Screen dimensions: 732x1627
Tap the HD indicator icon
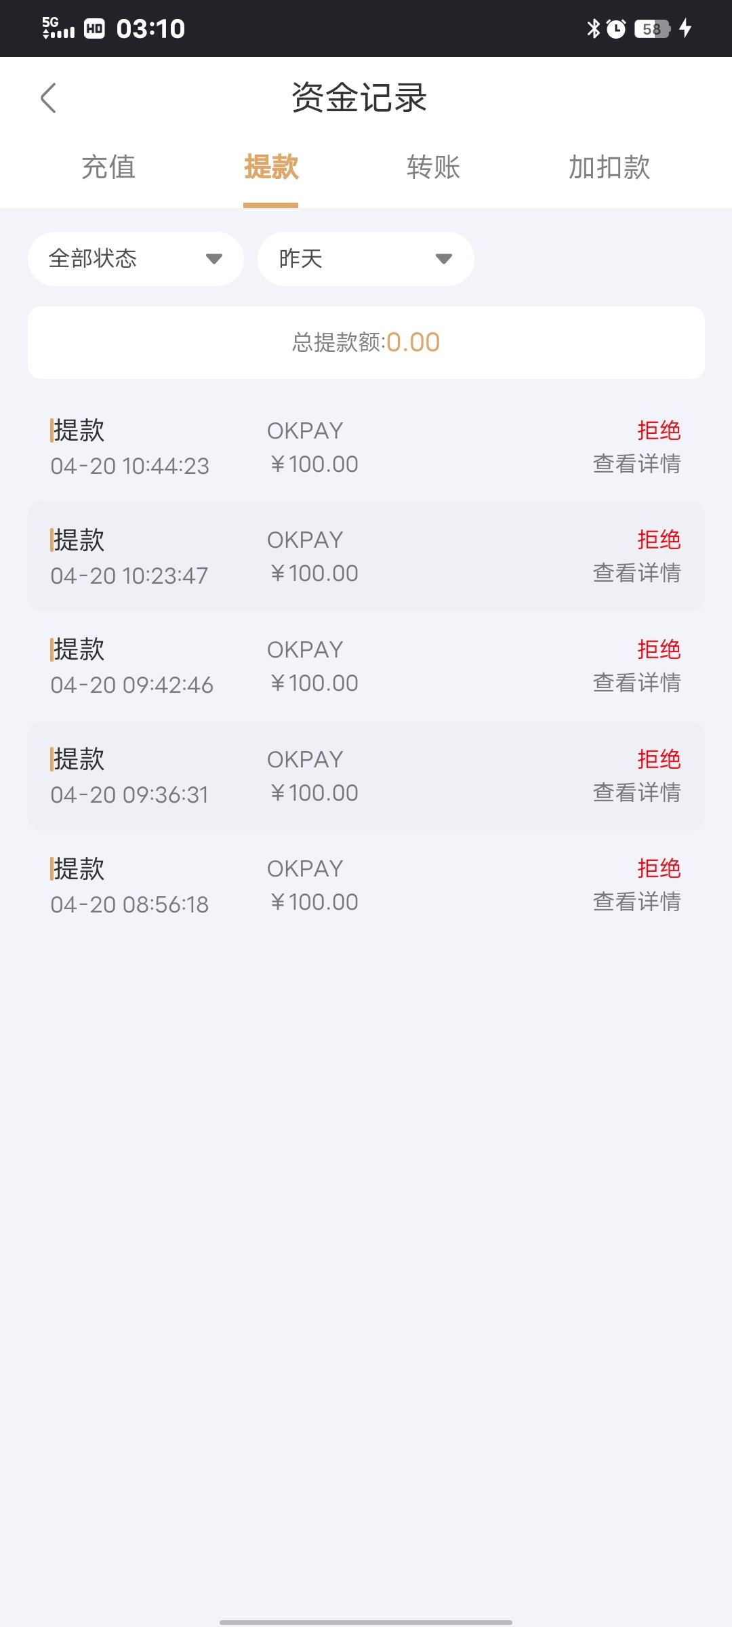point(94,28)
